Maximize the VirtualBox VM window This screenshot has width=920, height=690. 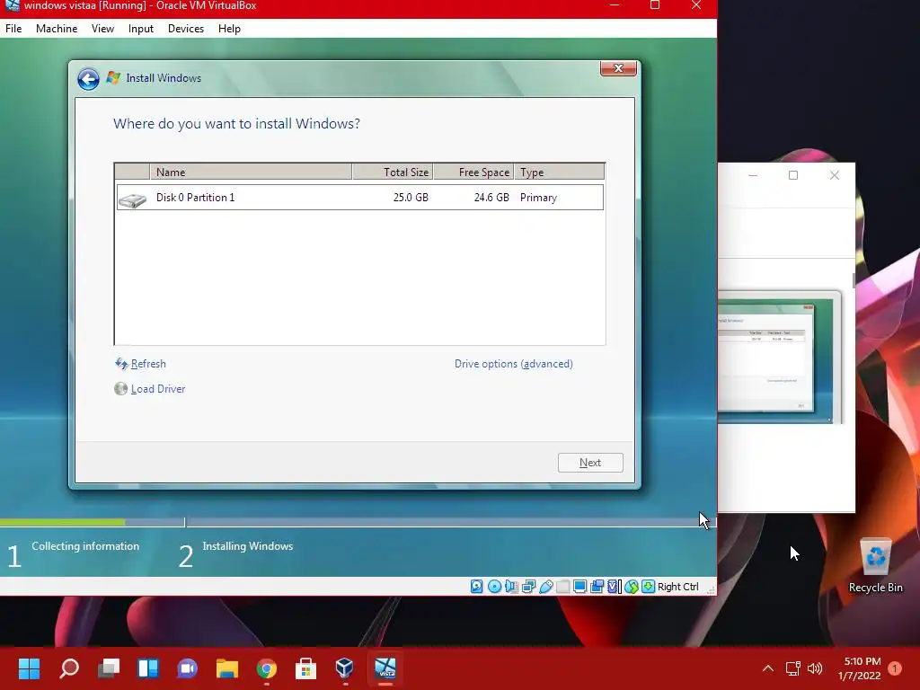pos(655,5)
